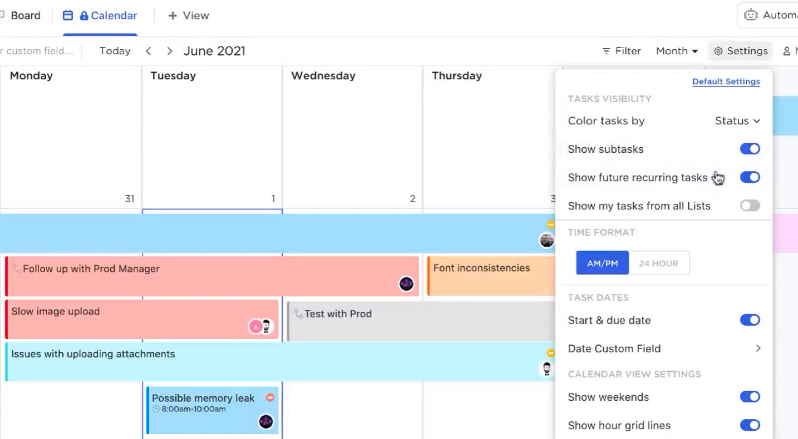Select the 24 HOUR time format
The image size is (798, 439).
(x=659, y=263)
